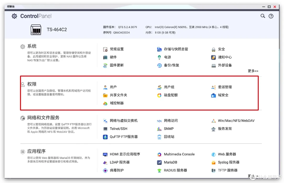Screen dimensions: 284x183
Task: Open the 网络访问 icon
Action: tap(159, 121)
